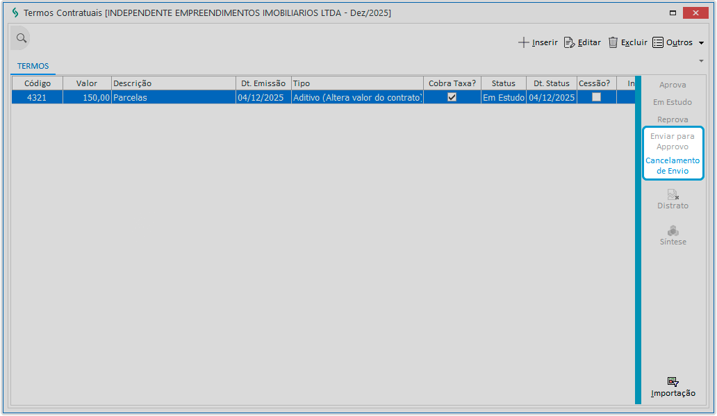
Task: Click the Tipo column header
Action: coord(357,83)
